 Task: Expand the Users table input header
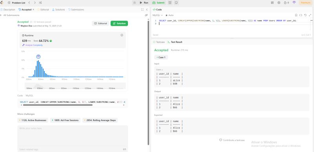[159, 70]
